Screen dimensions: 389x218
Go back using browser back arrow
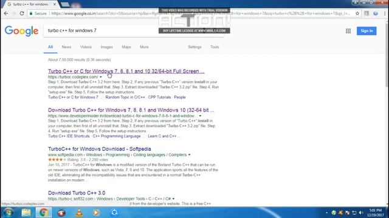[6, 13]
